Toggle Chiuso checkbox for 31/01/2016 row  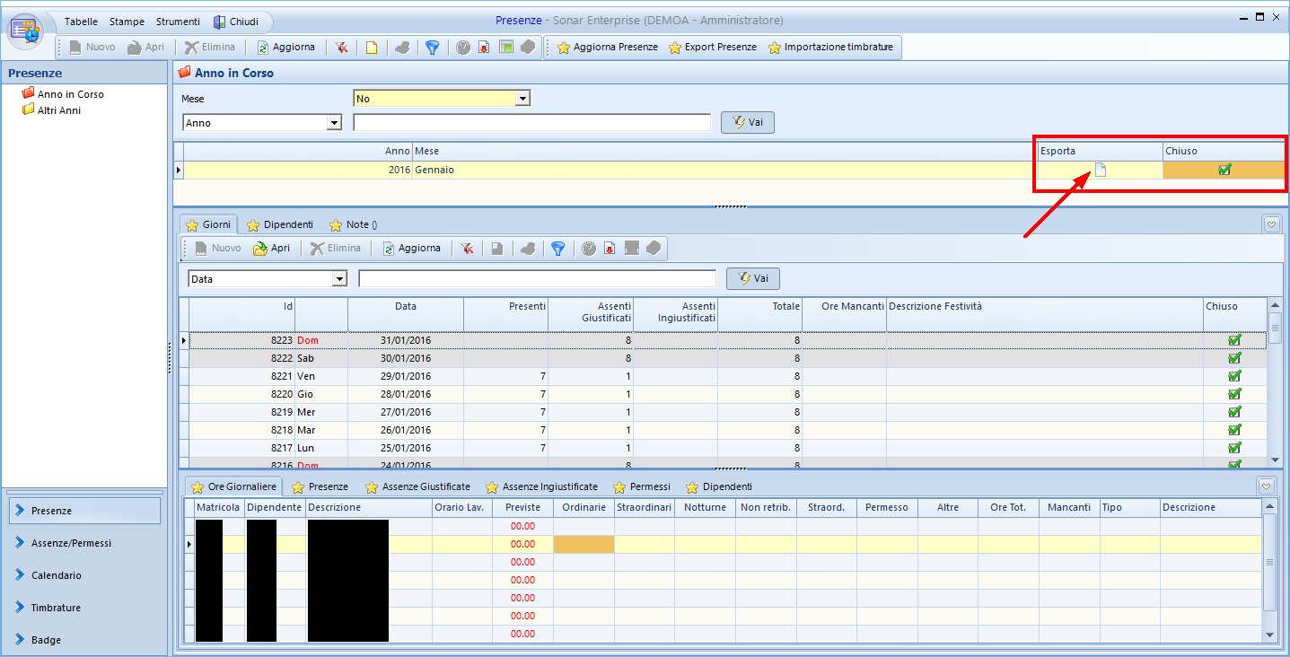[x=1234, y=340]
